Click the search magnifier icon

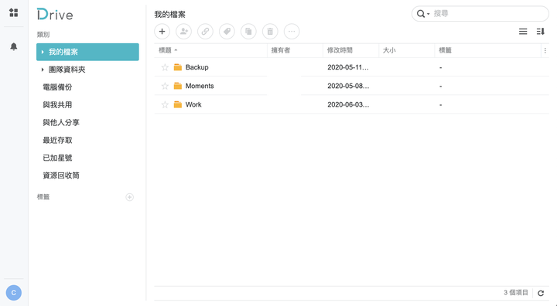[x=421, y=14]
